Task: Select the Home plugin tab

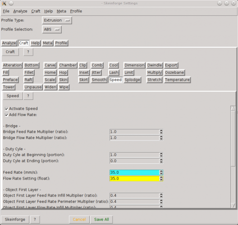Action: pyautogui.click(x=50, y=72)
